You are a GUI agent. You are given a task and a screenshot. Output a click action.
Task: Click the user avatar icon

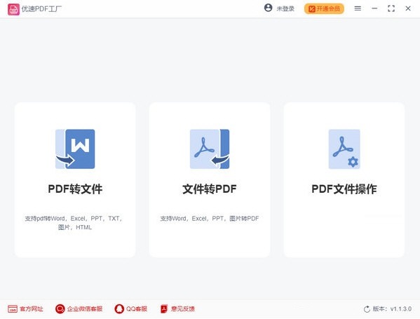[x=268, y=8]
